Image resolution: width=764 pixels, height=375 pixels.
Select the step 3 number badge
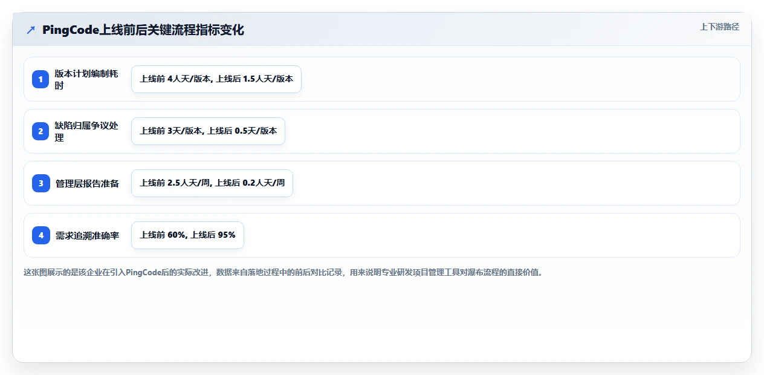coord(40,183)
